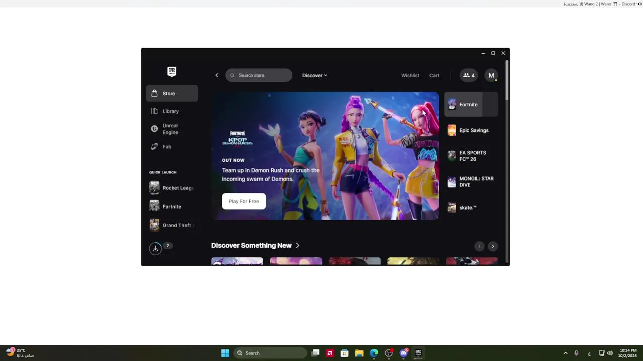Show hidden system tray icons

(565, 353)
